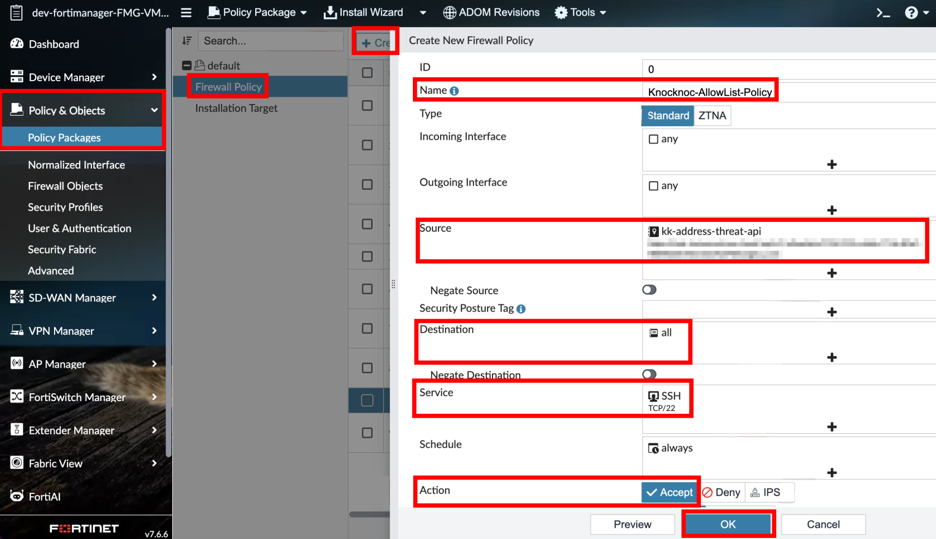
Task: Expand the Tools dropdown menu
Action: (581, 12)
